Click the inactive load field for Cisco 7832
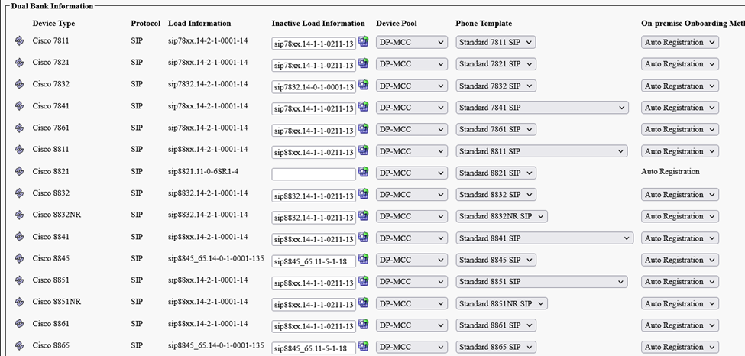 tap(313, 87)
